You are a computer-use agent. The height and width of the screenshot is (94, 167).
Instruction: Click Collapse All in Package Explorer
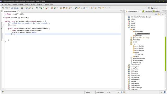click(x=156, y=15)
